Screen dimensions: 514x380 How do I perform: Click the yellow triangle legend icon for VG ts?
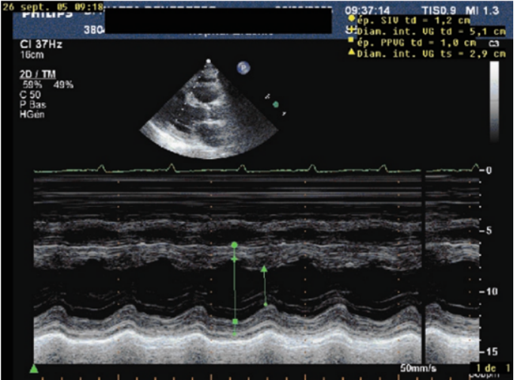[351, 51]
